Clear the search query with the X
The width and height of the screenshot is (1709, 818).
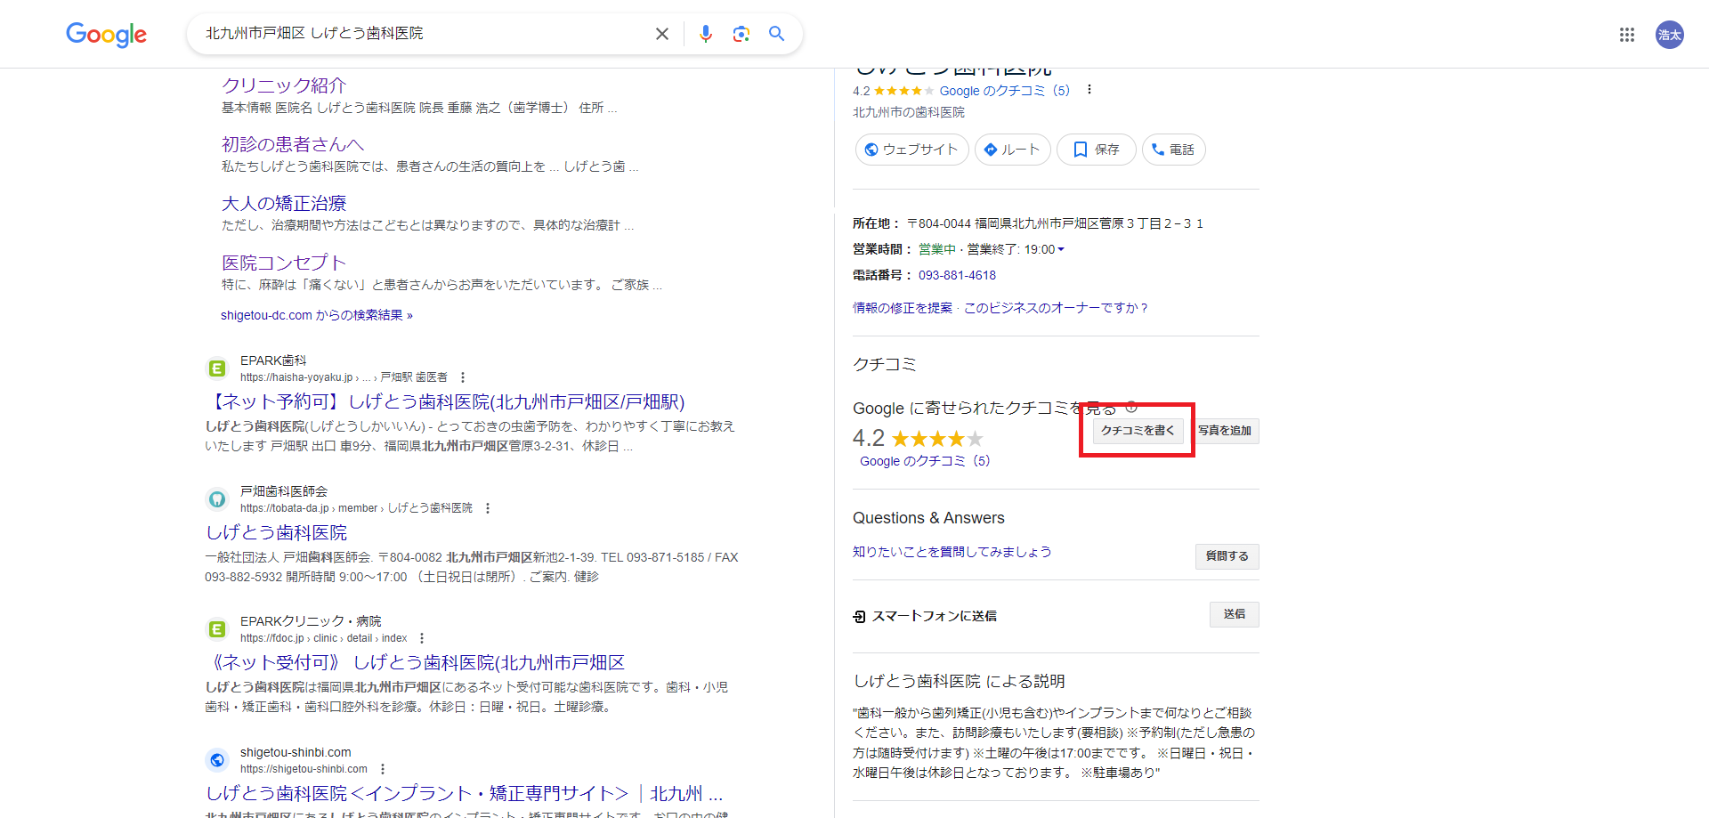tap(661, 33)
